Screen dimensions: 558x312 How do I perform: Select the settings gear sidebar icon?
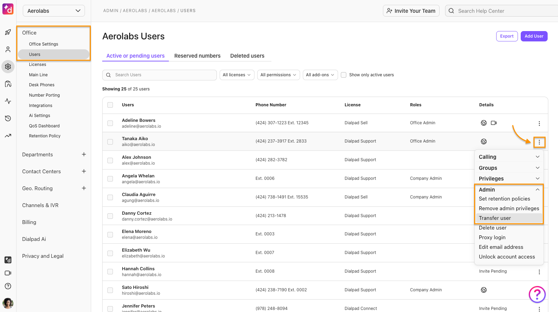(x=8, y=67)
